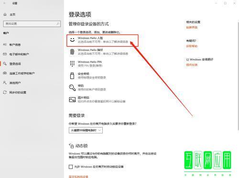Go back using the top-left back arrow

pyautogui.click(x=5, y=3)
